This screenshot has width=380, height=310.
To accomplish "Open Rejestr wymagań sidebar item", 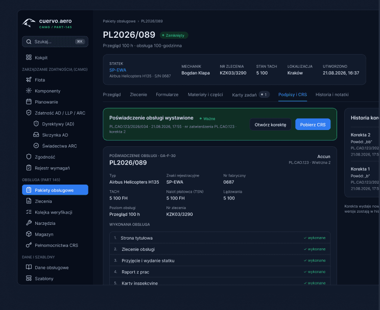I will (x=55, y=168).
